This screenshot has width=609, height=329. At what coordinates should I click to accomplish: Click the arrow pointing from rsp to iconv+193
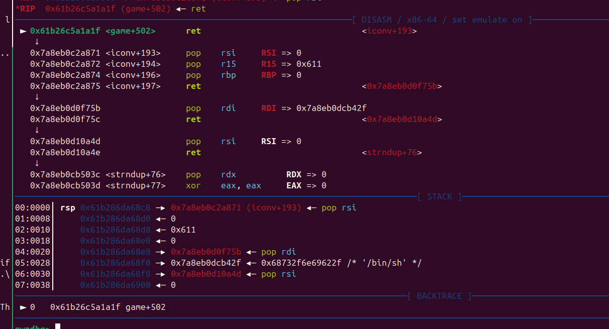[158, 207]
